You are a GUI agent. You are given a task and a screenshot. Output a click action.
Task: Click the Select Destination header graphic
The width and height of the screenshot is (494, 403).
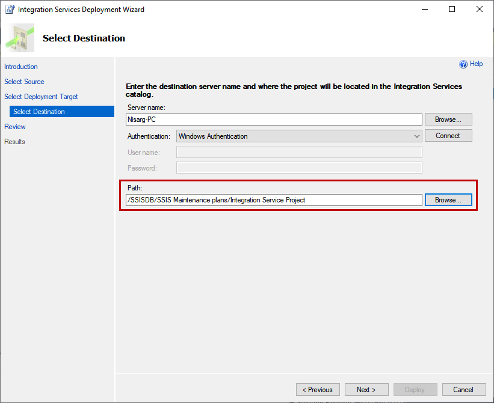click(20, 38)
